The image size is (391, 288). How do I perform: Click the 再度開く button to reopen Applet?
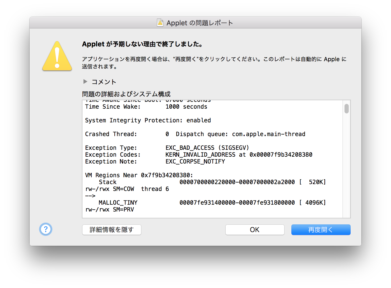pos(320,229)
